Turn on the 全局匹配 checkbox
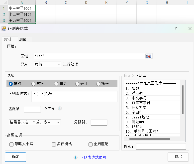 91,144
